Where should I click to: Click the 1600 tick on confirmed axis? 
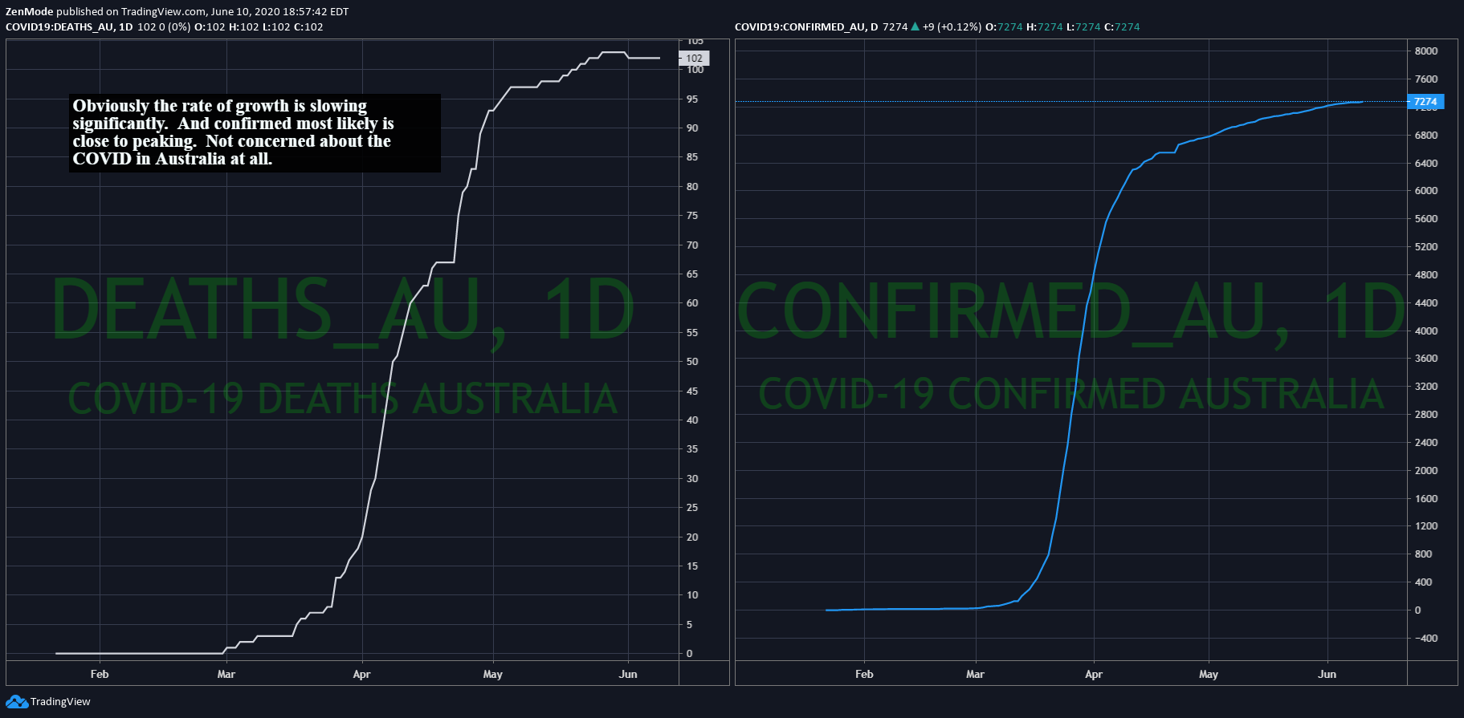[x=1426, y=498]
